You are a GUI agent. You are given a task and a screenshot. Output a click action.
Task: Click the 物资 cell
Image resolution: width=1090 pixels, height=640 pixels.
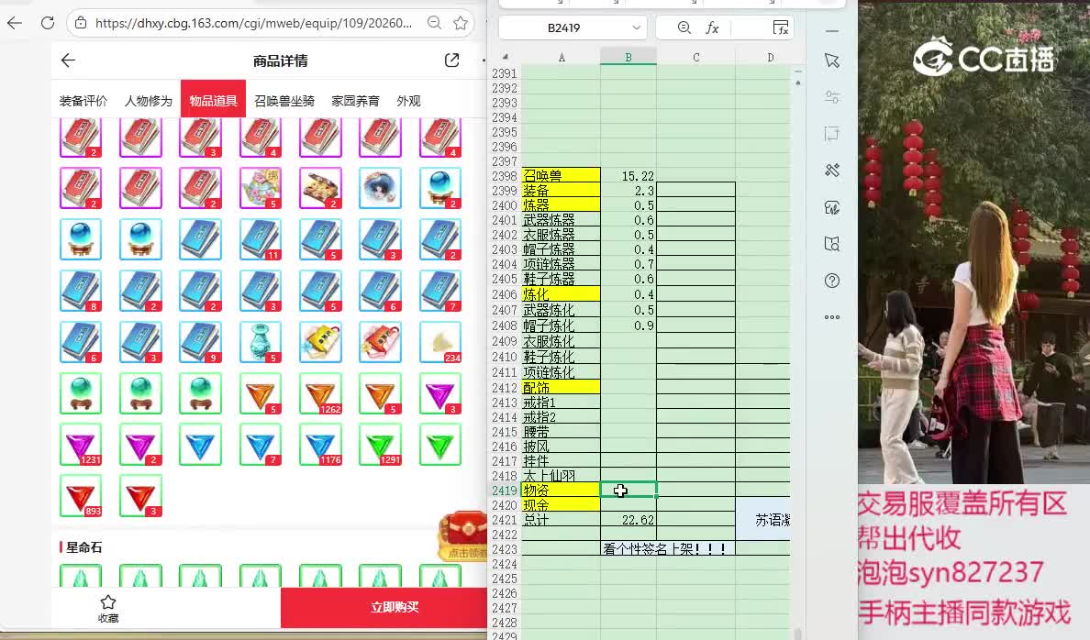(561, 491)
